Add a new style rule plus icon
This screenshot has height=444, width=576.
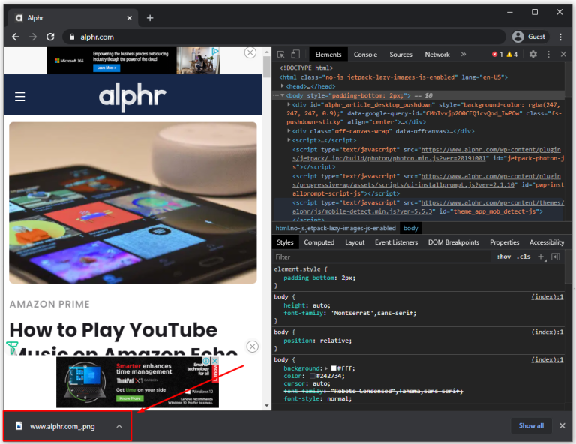coord(541,256)
